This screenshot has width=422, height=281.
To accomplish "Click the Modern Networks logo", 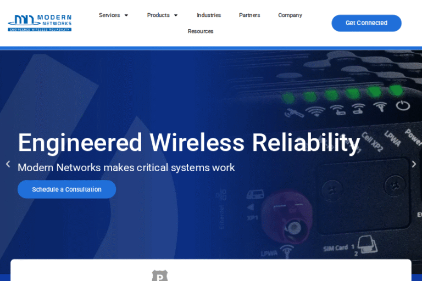I will (x=40, y=23).
